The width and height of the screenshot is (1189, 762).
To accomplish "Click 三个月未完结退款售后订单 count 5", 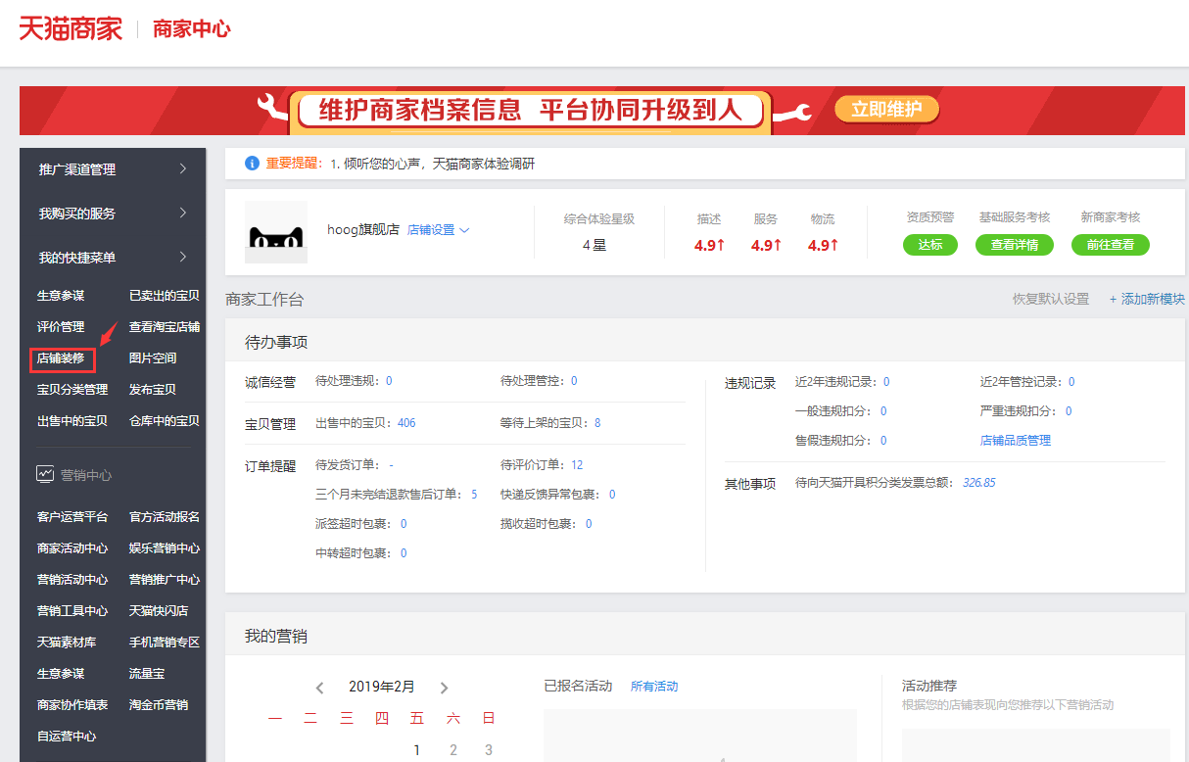I will [x=474, y=495].
